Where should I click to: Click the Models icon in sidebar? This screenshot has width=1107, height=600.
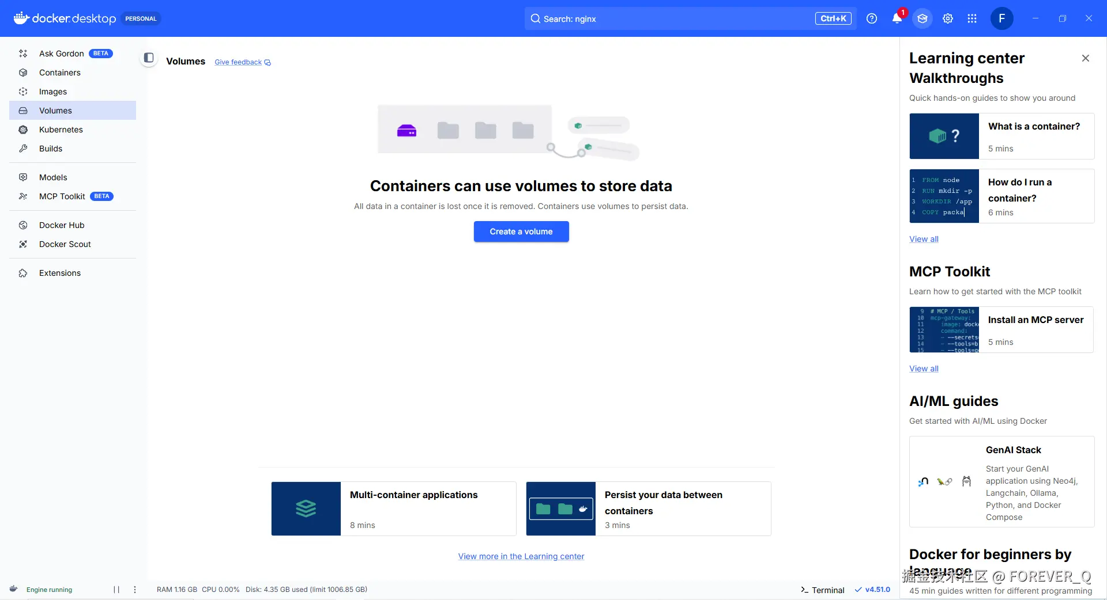click(x=23, y=177)
